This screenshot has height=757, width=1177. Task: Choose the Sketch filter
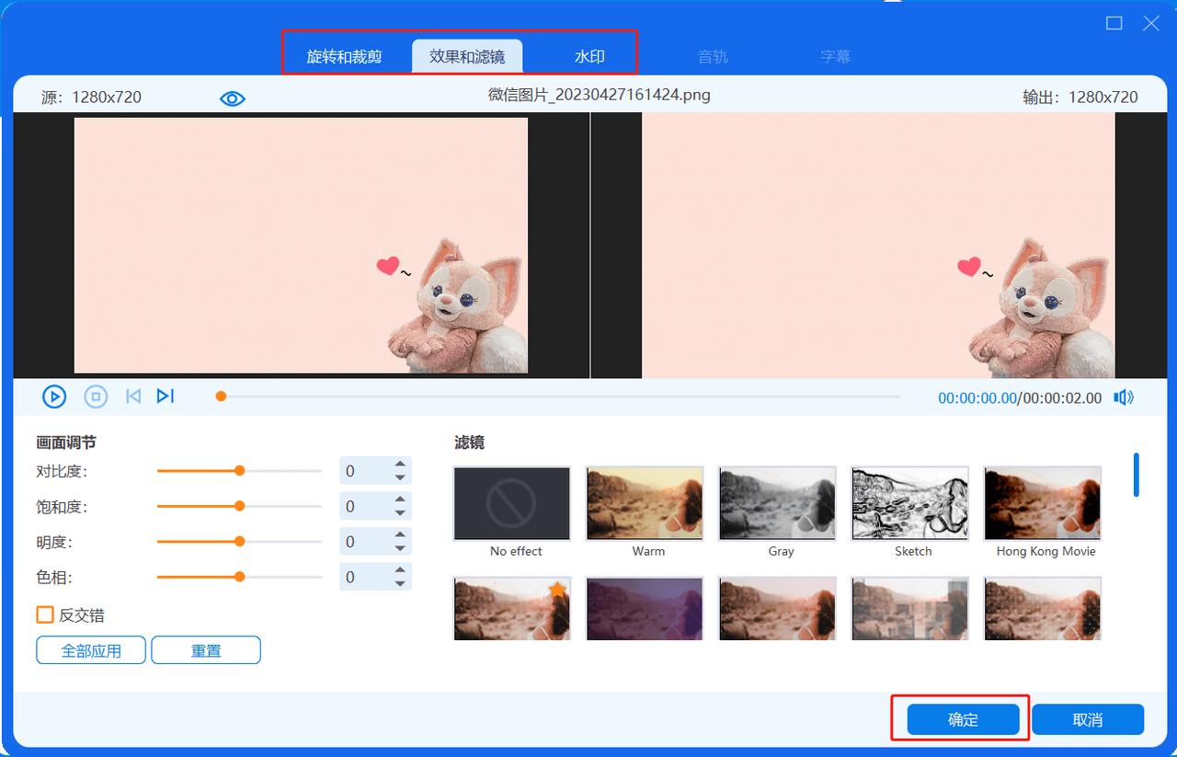coord(909,503)
